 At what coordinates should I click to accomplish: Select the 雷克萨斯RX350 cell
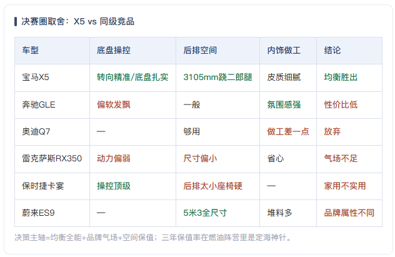52,159
